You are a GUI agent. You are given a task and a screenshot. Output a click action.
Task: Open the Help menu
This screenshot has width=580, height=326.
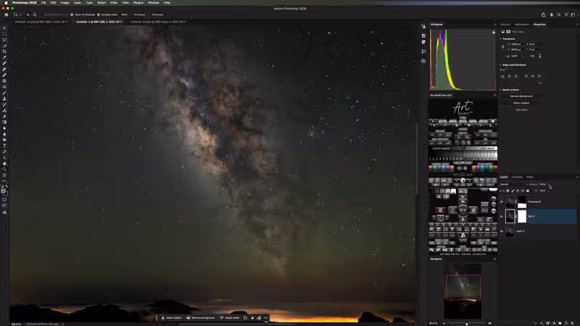pos(167,3)
